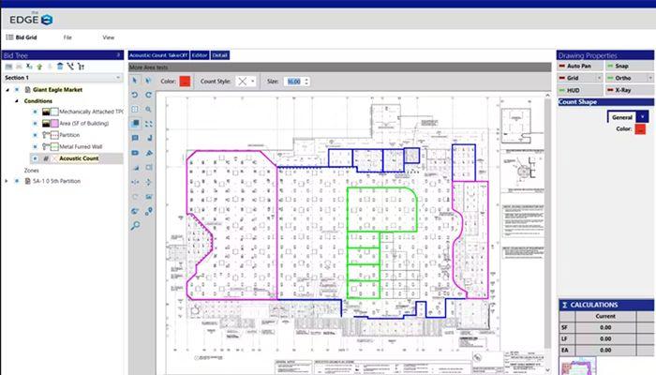Click the Current column header
The width and height of the screenshot is (656, 375).
605,317
